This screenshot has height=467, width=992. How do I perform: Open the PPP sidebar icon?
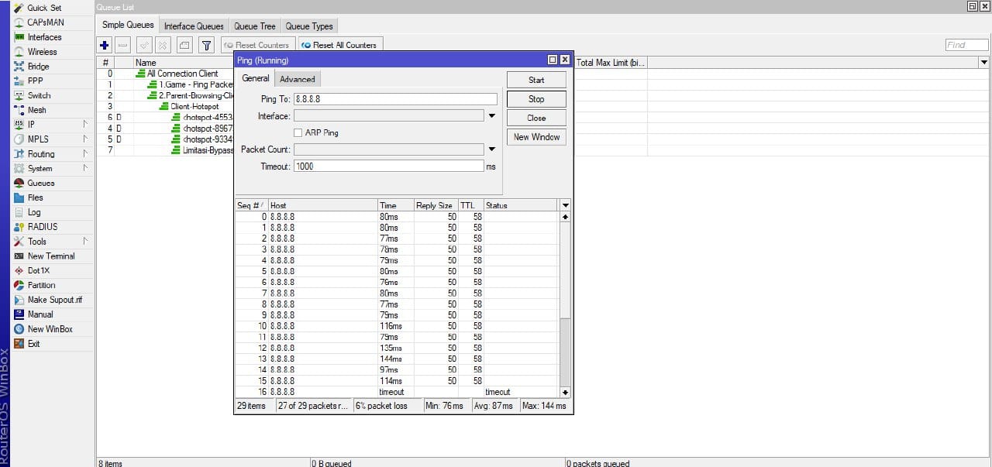point(19,81)
